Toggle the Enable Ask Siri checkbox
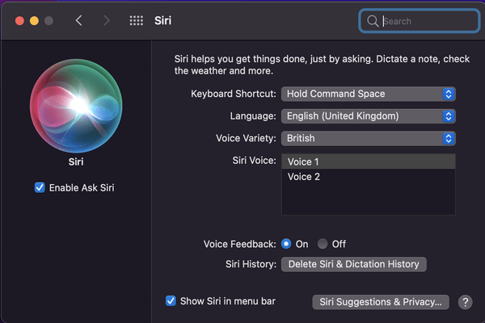Image resolution: width=485 pixels, height=323 pixels. click(40, 187)
